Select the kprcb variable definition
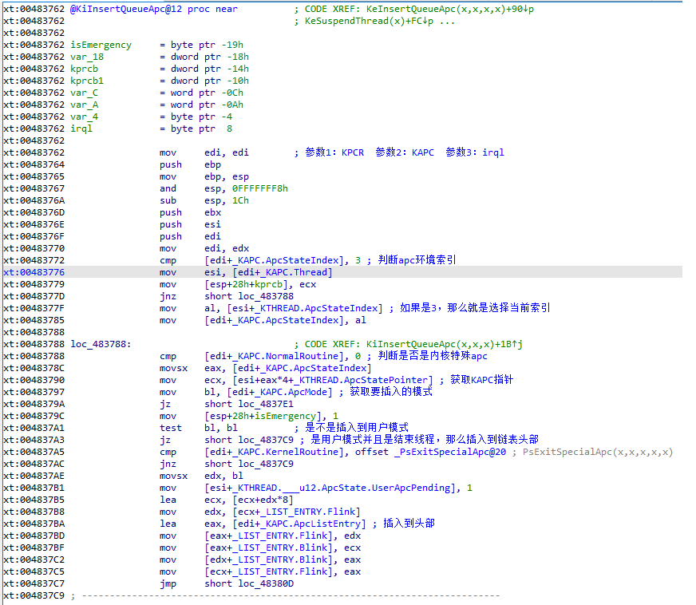Image resolution: width=696 pixels, height=605 pixels. point(85,69)
